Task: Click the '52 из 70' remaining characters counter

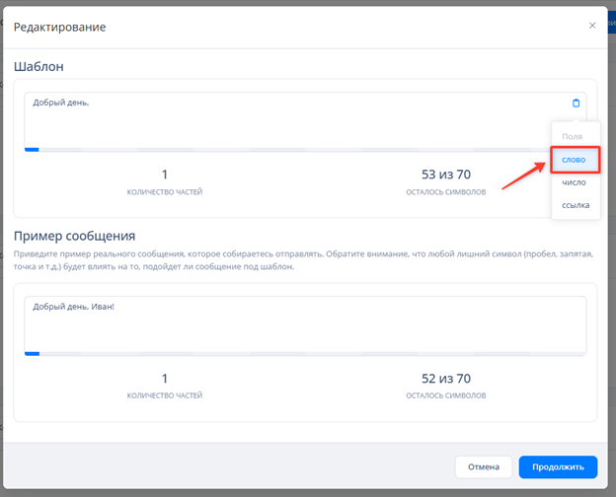Action: click(x=445, y=378)
